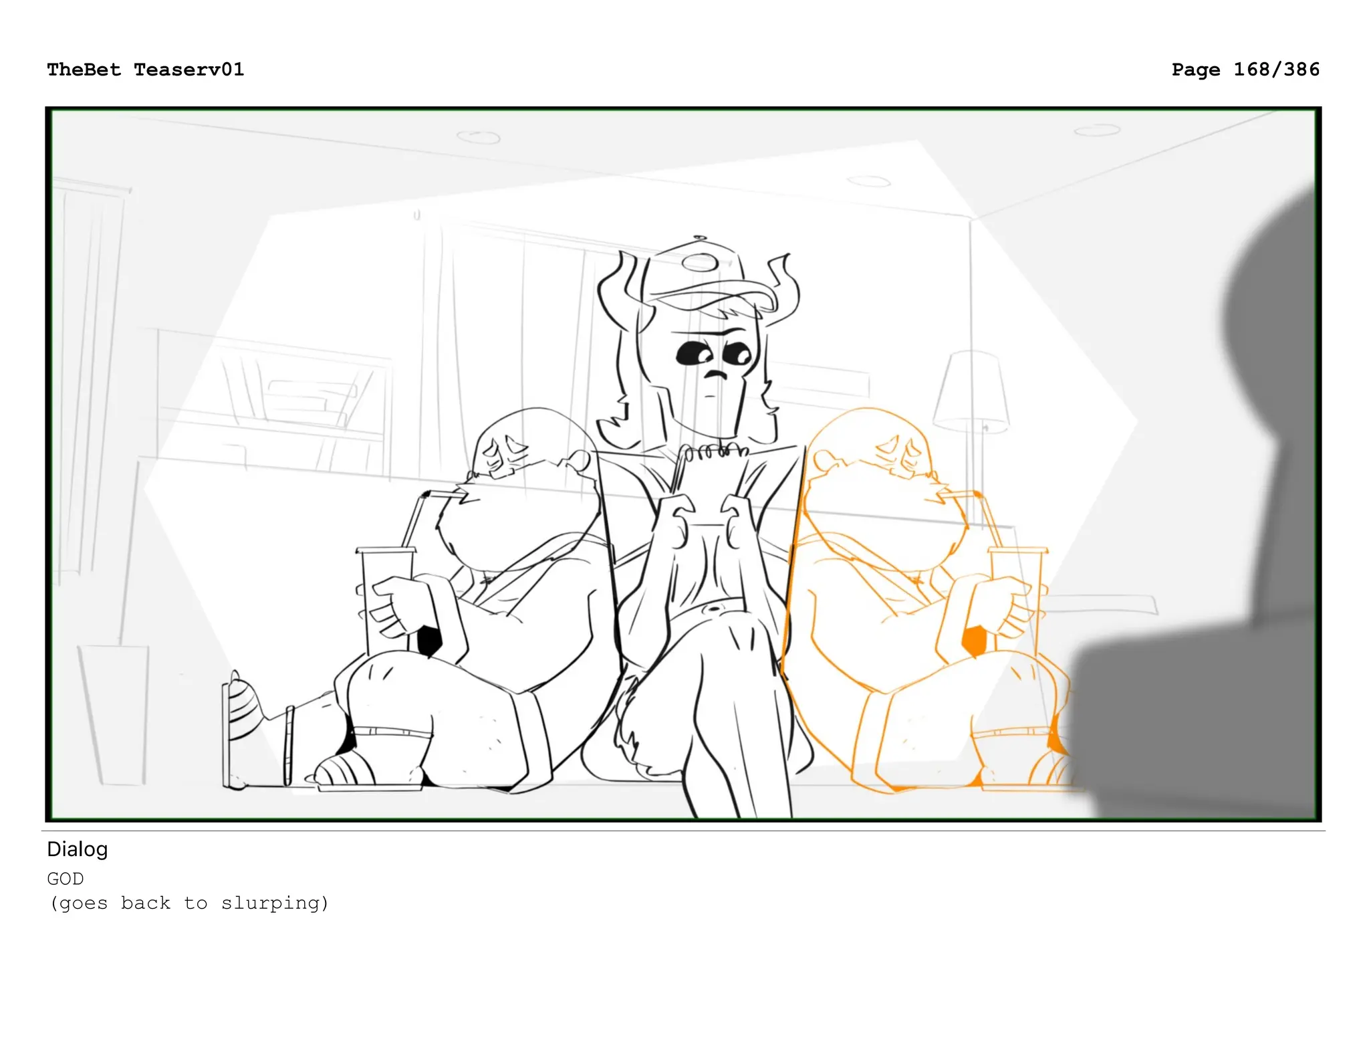Screen dimensions: 1369x1058
Task: Click the 'Dialog' section heading
Action: [x=78, y=849]
